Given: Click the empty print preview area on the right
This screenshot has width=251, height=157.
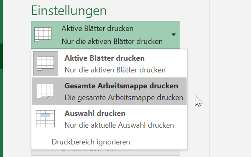Looking at the screenshot, I should [230, 79].
